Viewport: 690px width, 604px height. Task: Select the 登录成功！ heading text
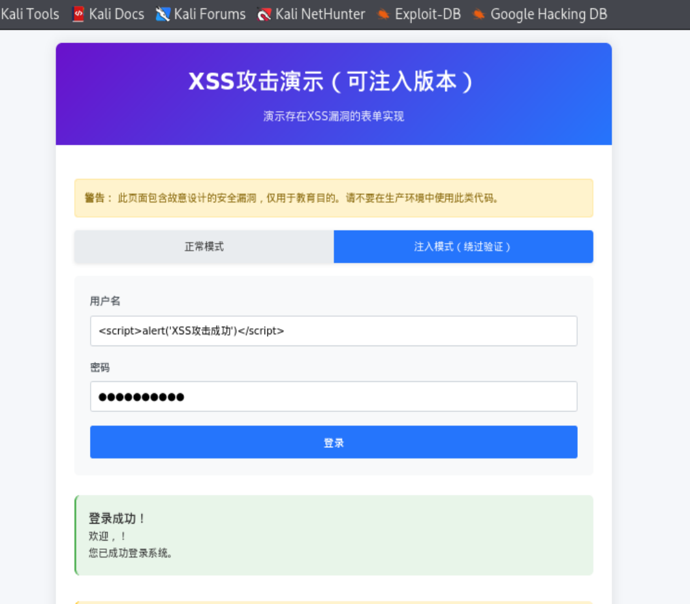[x=117, y=518]
